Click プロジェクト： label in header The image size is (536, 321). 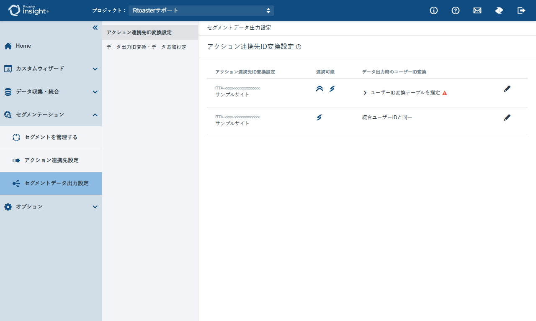109,10
